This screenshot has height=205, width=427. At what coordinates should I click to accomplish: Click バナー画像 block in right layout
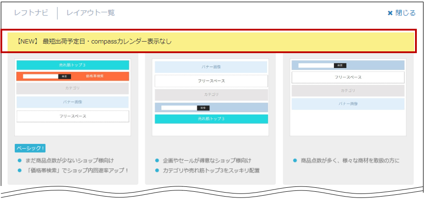coord(348,104)
